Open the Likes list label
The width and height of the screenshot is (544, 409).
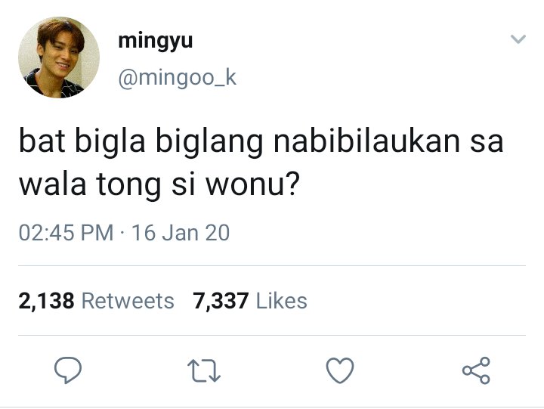click(281, 301)
